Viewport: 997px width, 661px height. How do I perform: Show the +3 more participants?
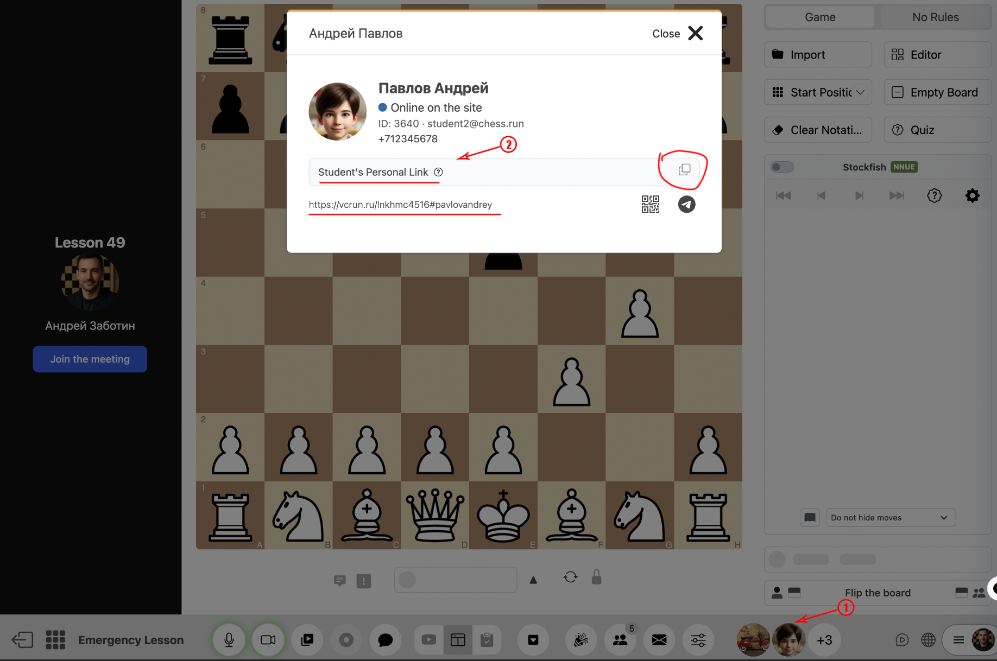click(824, 640)
